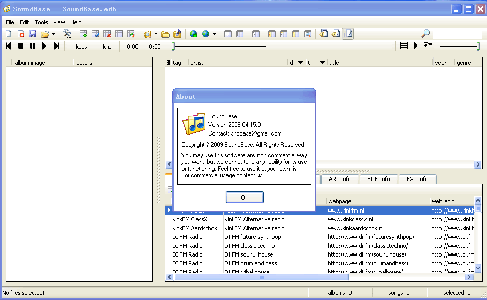
Task: Click the new database document icon
Action: coord(8,34)
